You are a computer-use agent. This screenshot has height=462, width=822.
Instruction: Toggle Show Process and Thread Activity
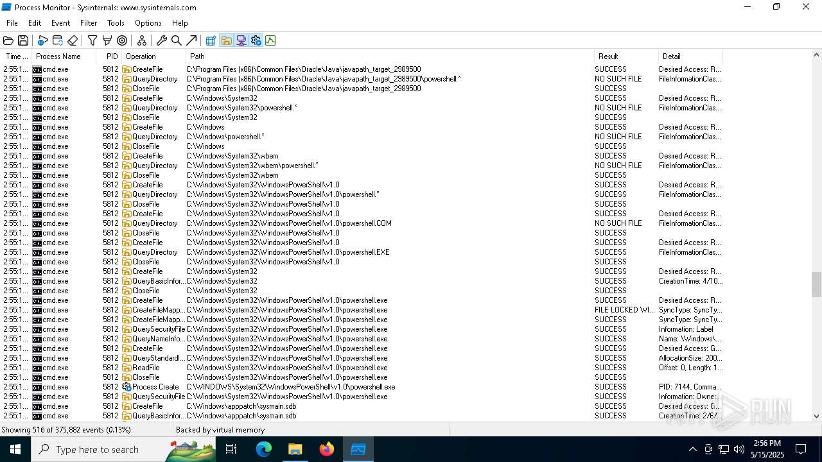[256, 40]
